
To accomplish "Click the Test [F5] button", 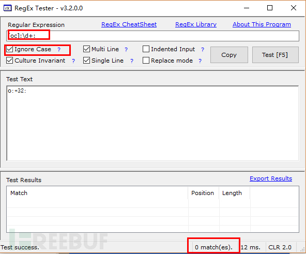I will tap(275, 55).
